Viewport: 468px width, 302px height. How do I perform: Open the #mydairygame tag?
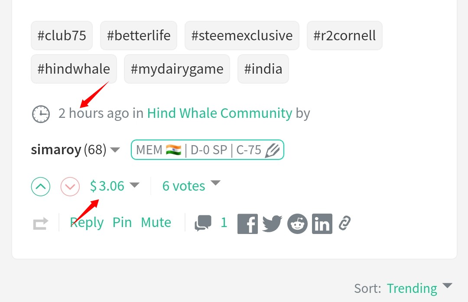coord(177,69)
